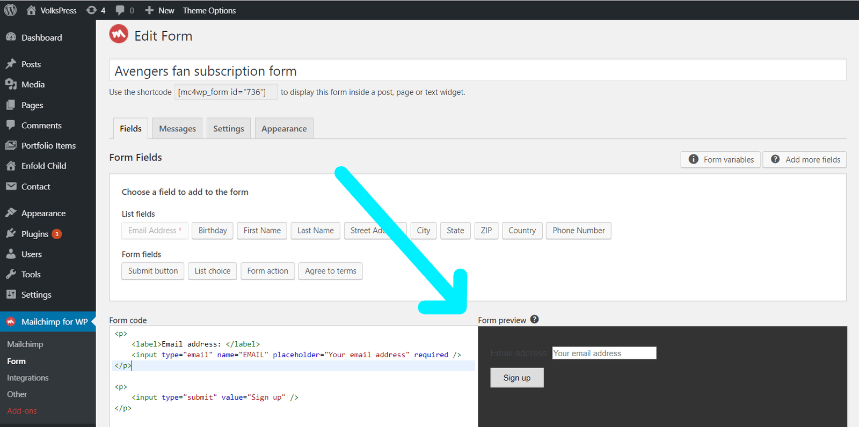Click the preview email address input
The image size is (859, 427).
point(604,353)
